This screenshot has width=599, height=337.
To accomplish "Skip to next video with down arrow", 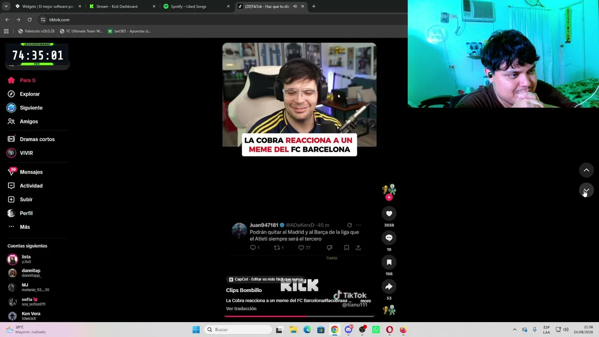I will [x=586, y=190].
